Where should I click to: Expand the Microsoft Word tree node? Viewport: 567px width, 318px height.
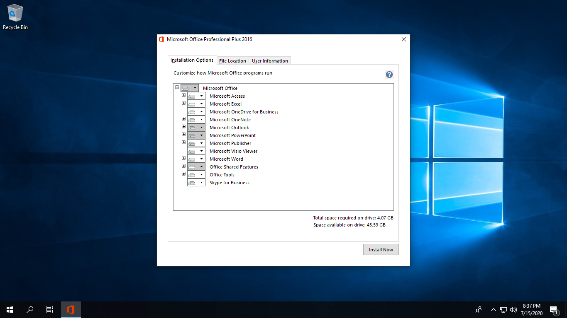[184, 158]
